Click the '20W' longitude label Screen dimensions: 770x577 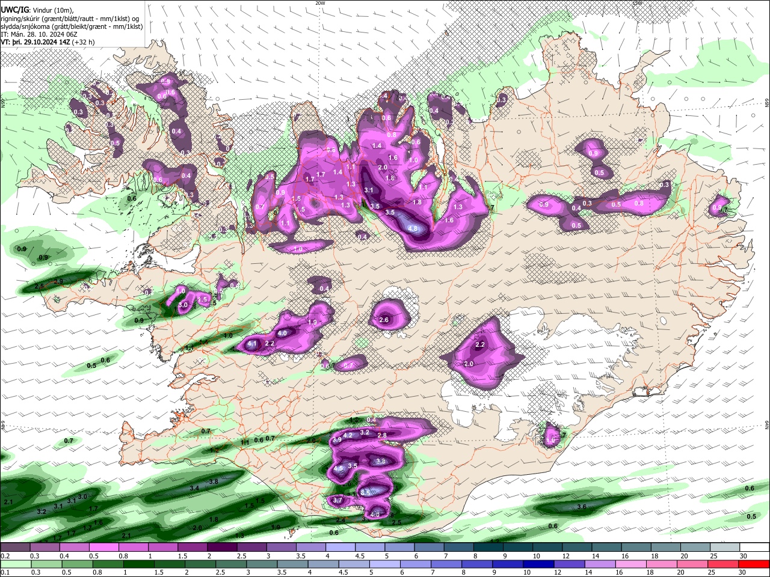point(320,3)
